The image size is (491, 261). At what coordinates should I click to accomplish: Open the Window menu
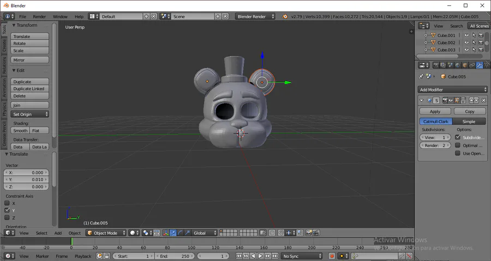(x=60, y=16)
